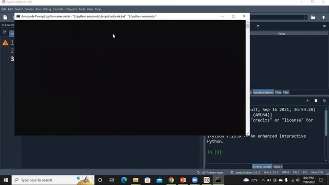Image resolution: width=329 pixels, height=185 pixels.
Task: Switch to the Files tab
Action: pyautogui.click(x=286, y=92)
